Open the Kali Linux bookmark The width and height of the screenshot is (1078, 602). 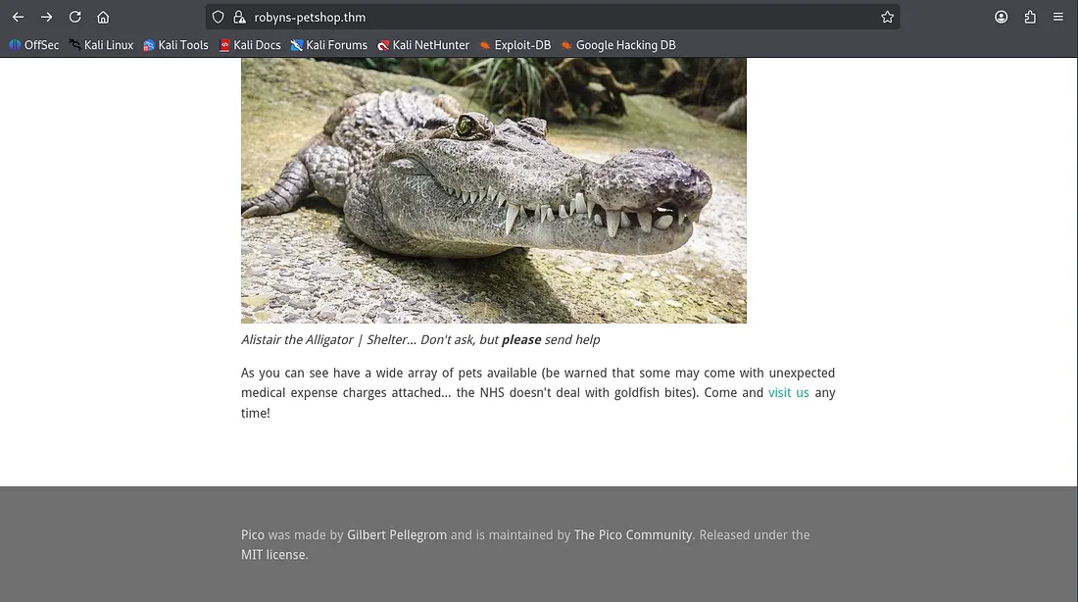pyautogui.click(x=101, y=45)
